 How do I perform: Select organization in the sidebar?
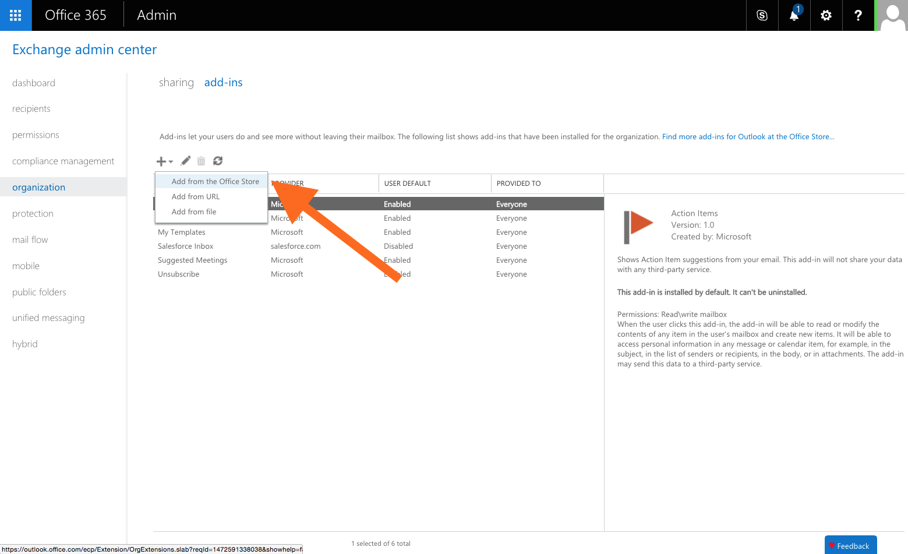[x=63, y=187]
